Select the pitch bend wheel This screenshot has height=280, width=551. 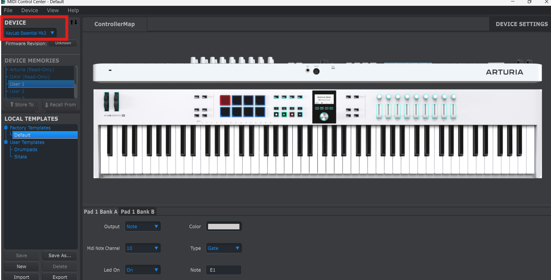(x=107, y=102)
